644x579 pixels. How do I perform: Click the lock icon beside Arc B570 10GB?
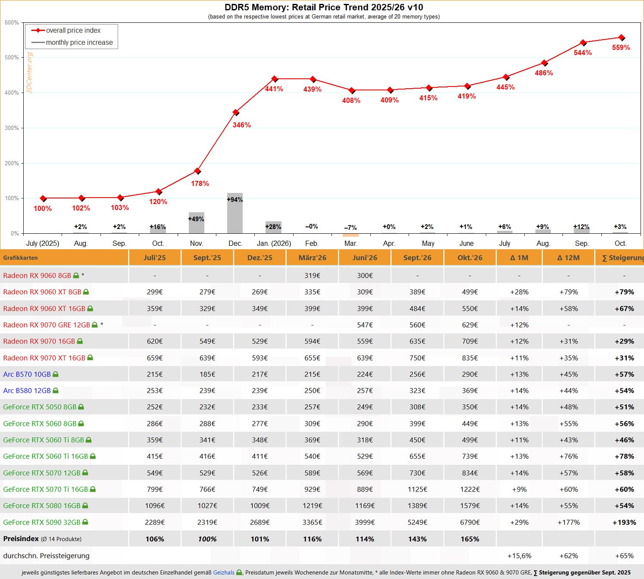point(56,375)
